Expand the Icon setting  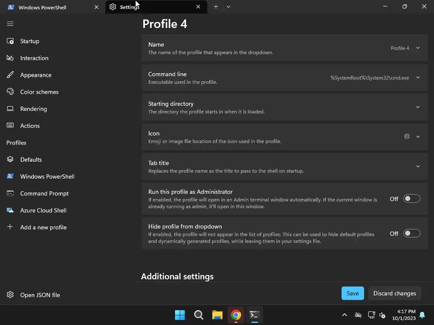pyautogui.click(x=418, y=137)
